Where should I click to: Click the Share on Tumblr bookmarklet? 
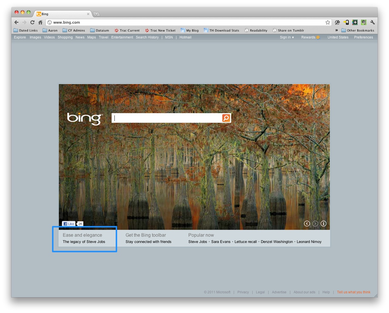[288, 30]
